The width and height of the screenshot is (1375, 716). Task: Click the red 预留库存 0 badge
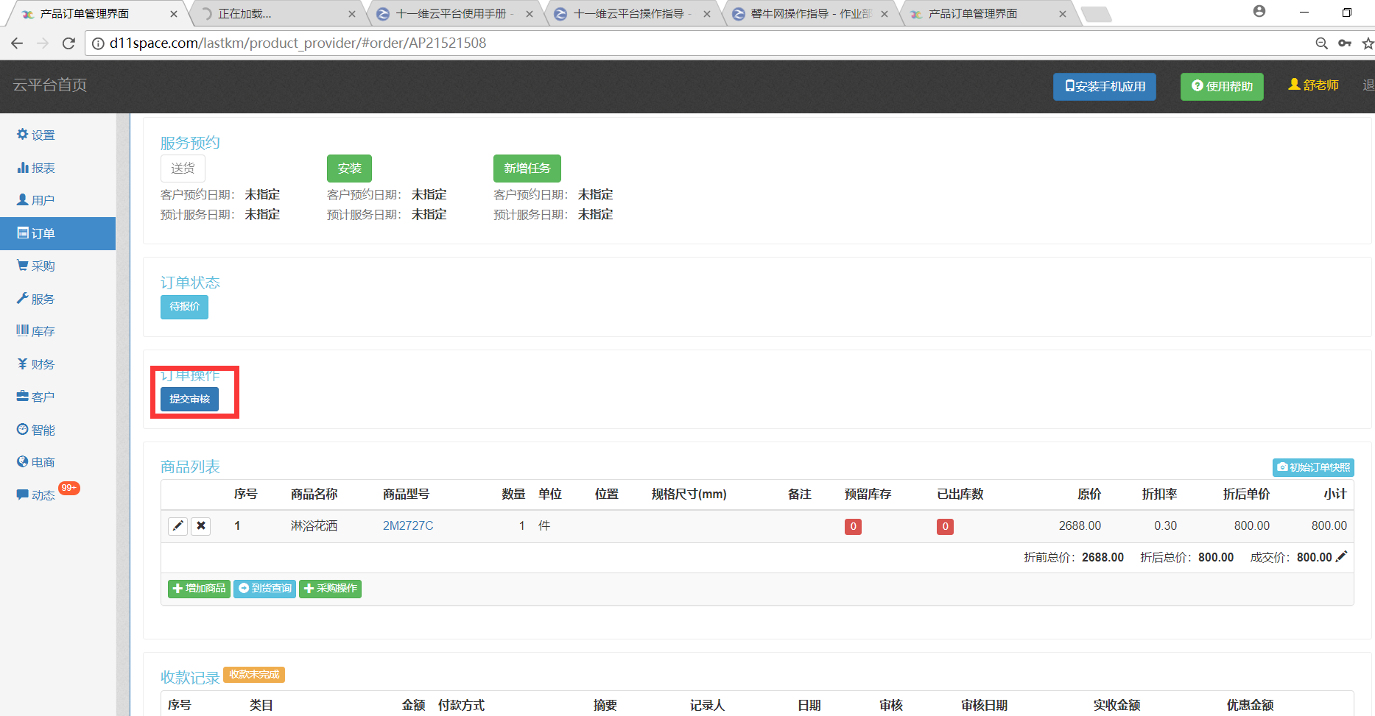[853, 527]
